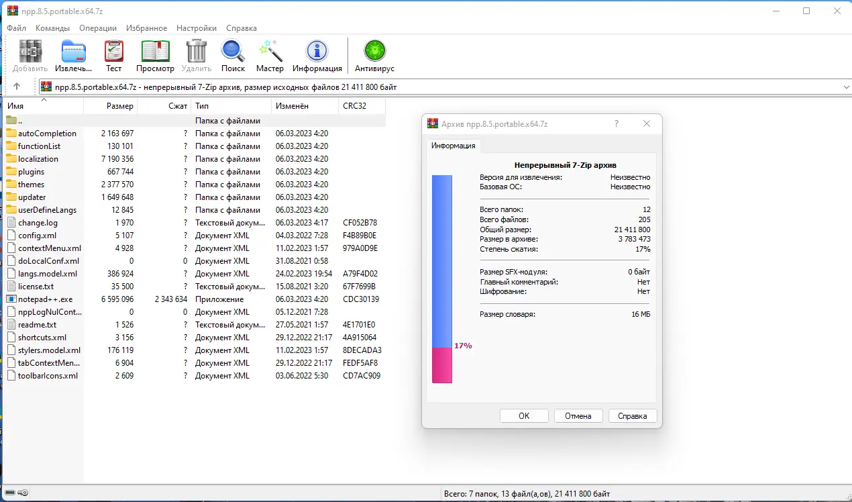Click the help '?' button in archive dialog
Screen dimensions: 852x502
coord(617,123)
